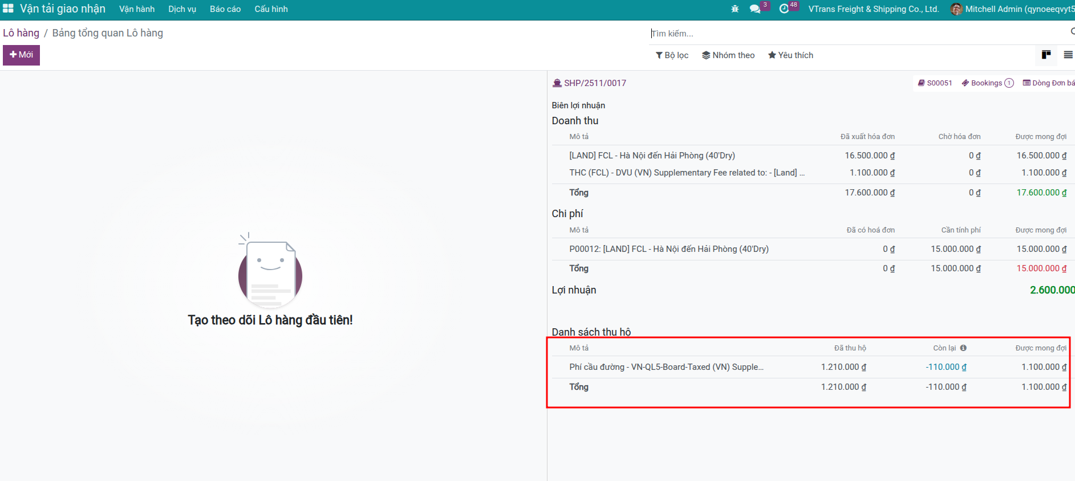
Task: Open the Cấu hình menu
Action: (x=271, y=9)
